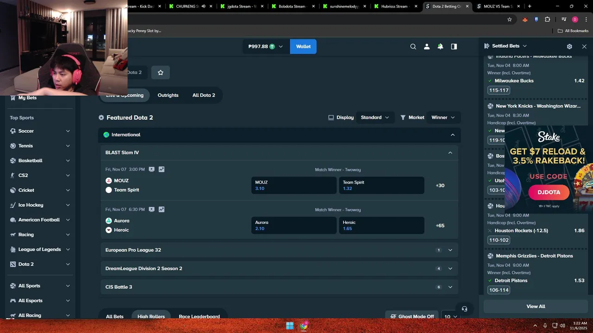Click CS2 icon in sidebar

pyautogui.click(x=13, y=175)
